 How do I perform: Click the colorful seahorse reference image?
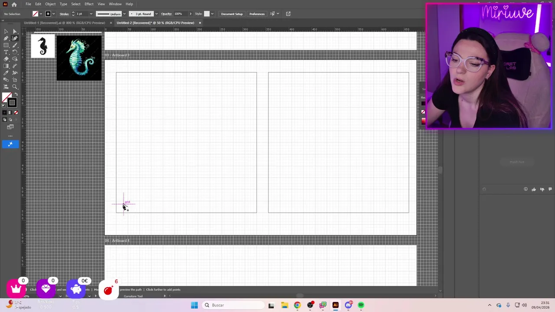[x=79, y=58]
